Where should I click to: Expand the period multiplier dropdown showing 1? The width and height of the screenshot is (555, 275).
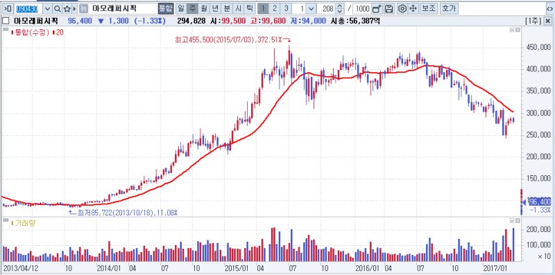[x=311, y=8]
